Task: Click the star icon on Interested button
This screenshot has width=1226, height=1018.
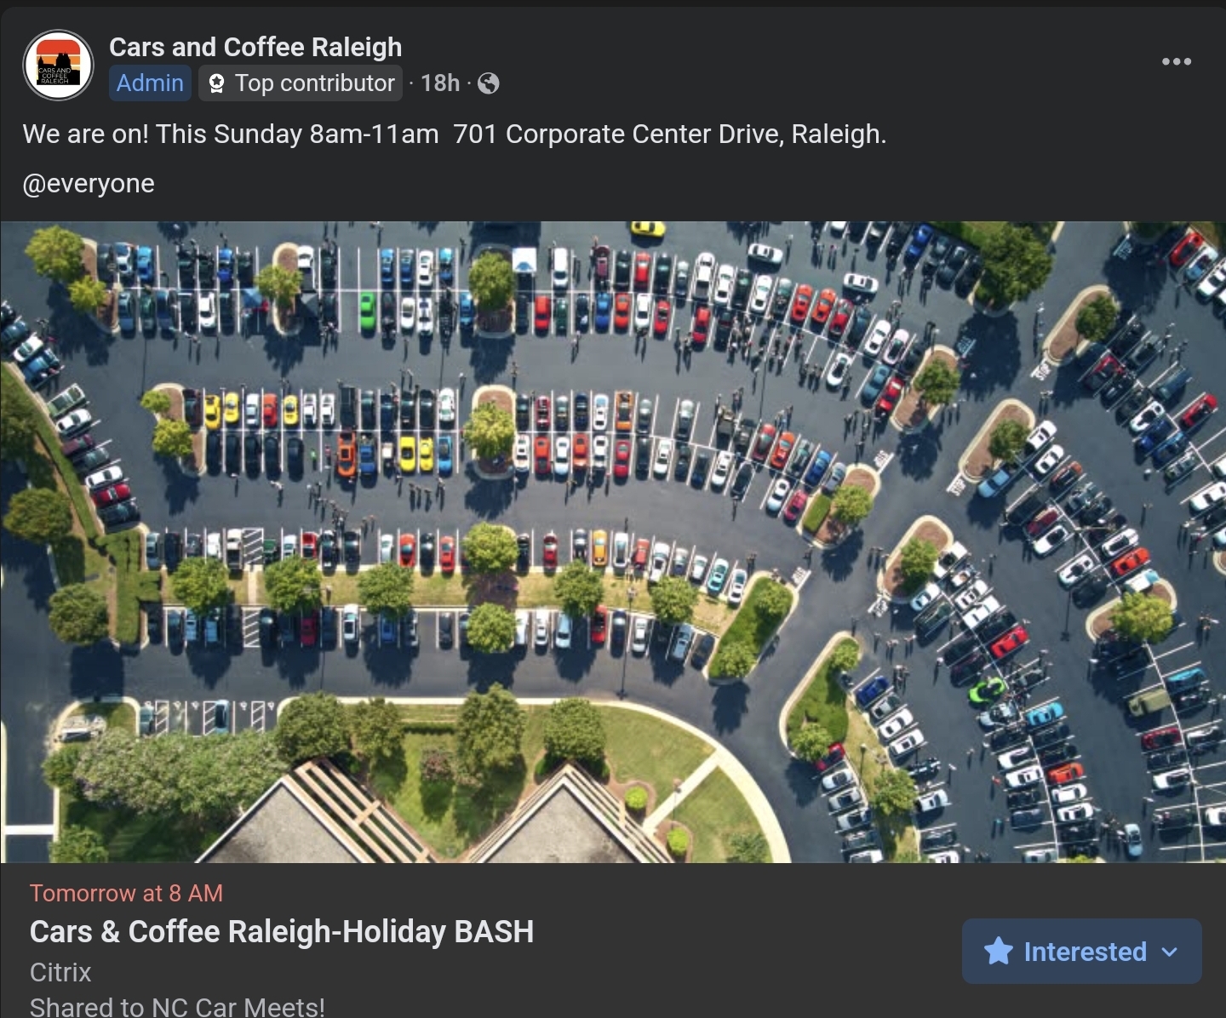Action: (x=998, y=951)
